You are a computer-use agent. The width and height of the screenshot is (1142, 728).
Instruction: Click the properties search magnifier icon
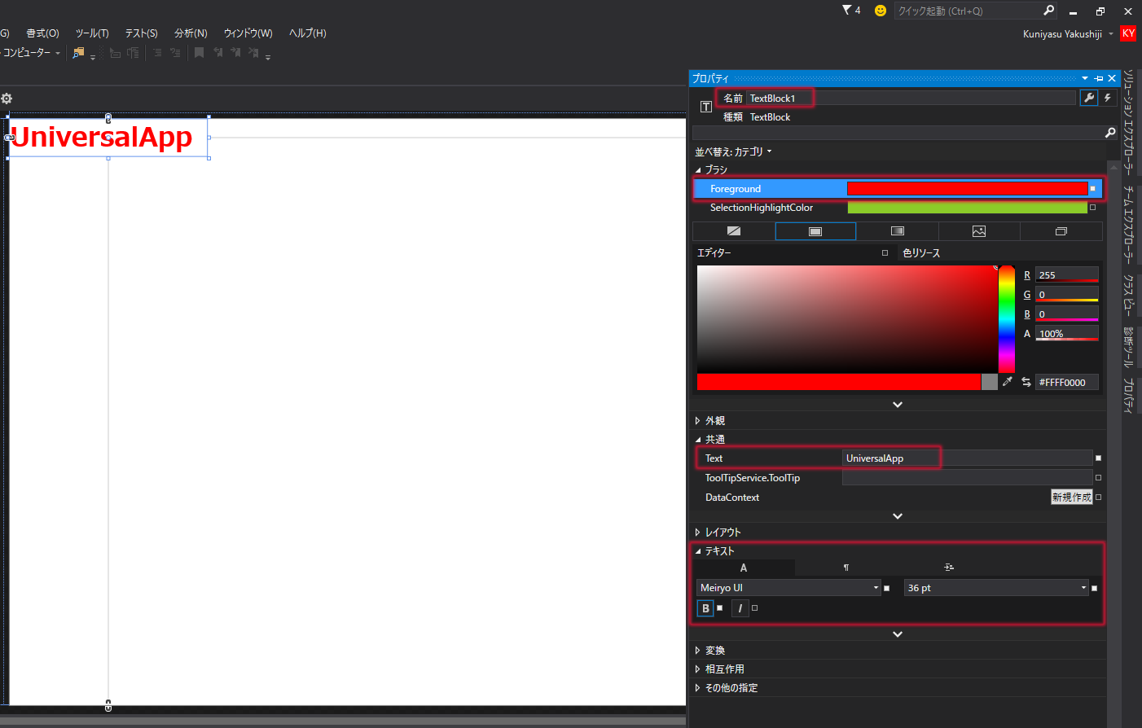[1110, 133]
